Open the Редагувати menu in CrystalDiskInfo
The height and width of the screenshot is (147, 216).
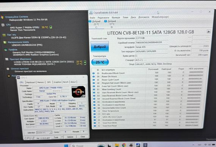coord(103,18)
